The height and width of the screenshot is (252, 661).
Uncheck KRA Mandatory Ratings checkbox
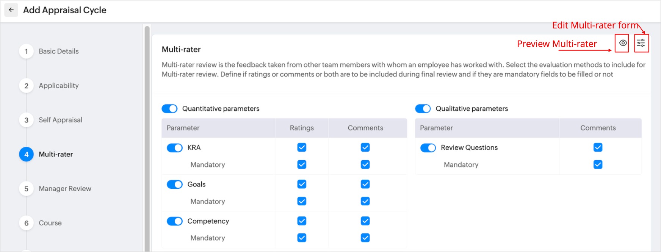(302, 164)
